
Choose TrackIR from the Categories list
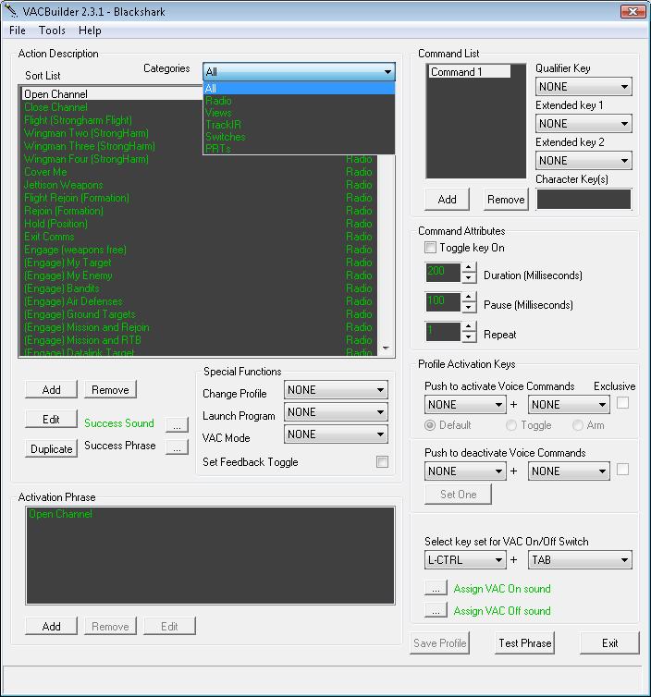(x=223, y=125)
